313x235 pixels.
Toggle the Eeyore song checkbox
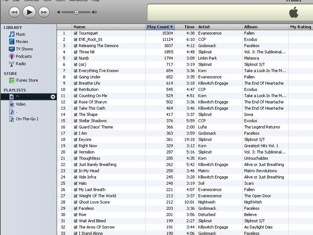pos(76,139)
